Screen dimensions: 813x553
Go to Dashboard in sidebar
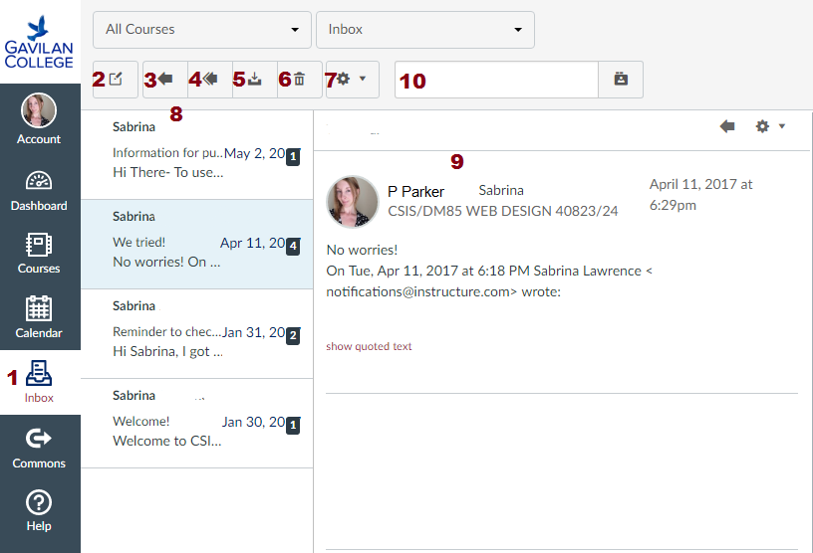point(39,191)
